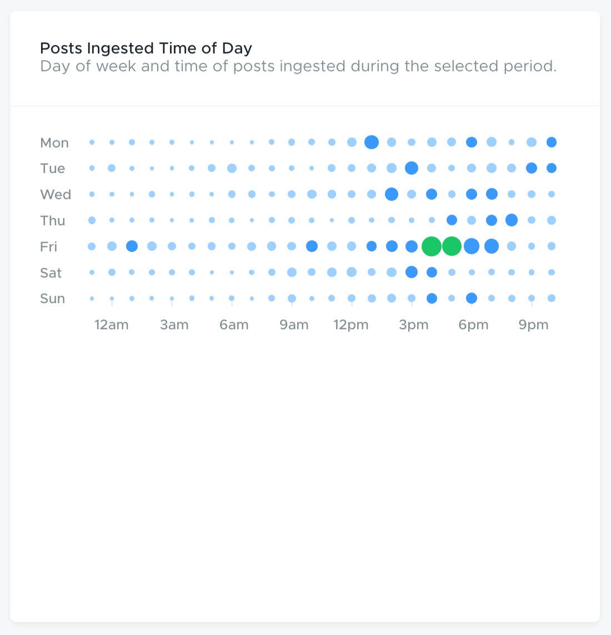Click the Mon row label

click(x=54, y=143)
